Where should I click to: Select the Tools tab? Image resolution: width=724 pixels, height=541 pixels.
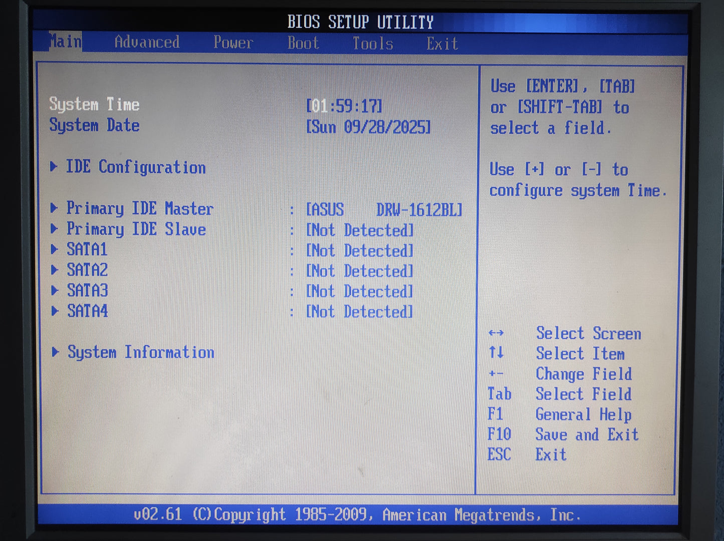pos(372,44)
